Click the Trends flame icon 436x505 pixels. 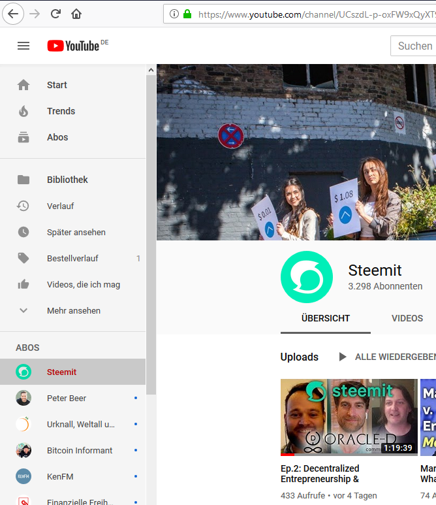(x=23, y=111)
